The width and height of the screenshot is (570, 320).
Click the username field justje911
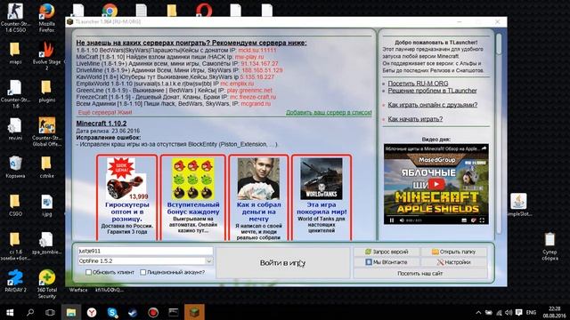coord(145,251)
